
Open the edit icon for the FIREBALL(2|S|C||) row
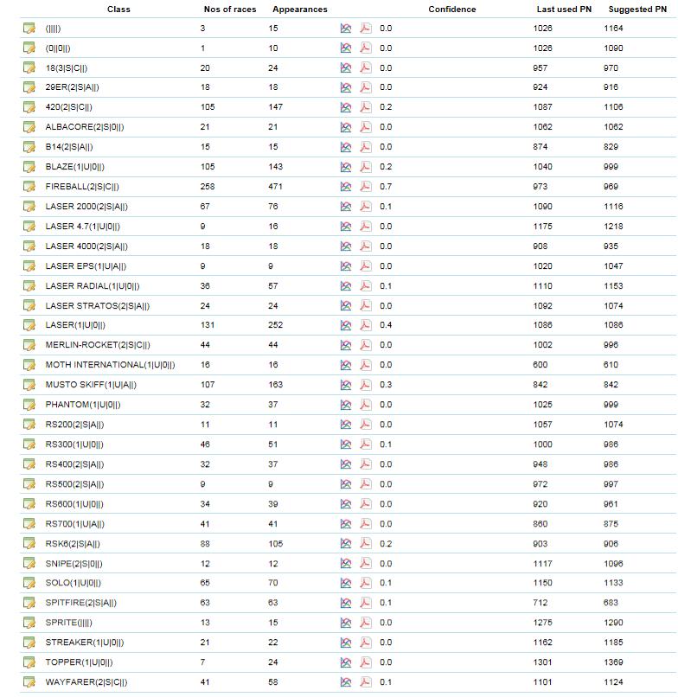tap(29, 187)
